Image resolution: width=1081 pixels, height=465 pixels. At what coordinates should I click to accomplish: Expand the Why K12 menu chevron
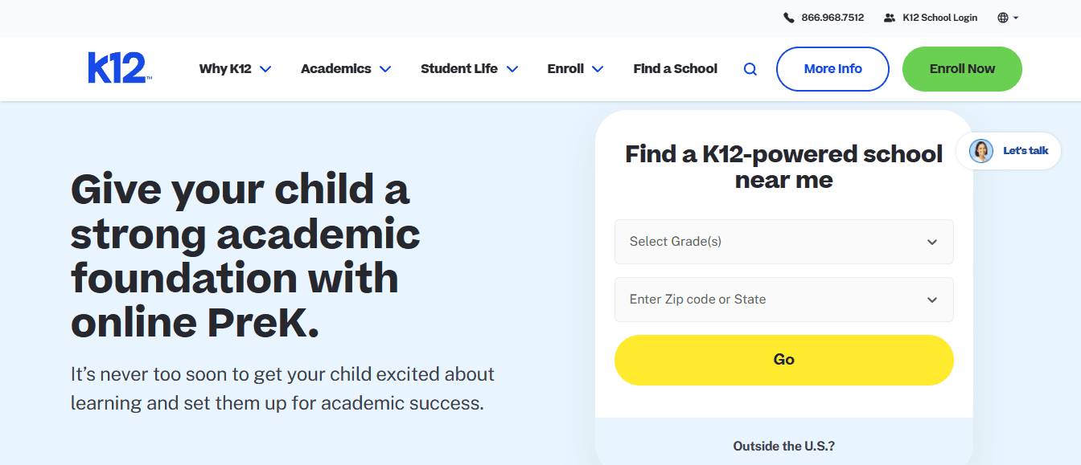pos(268,69)
